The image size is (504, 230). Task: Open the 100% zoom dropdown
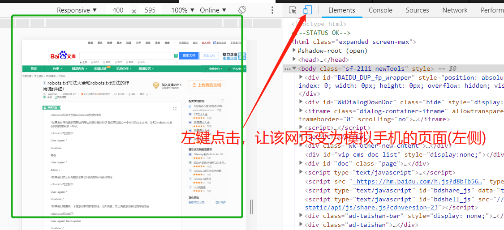coord(183,10)
